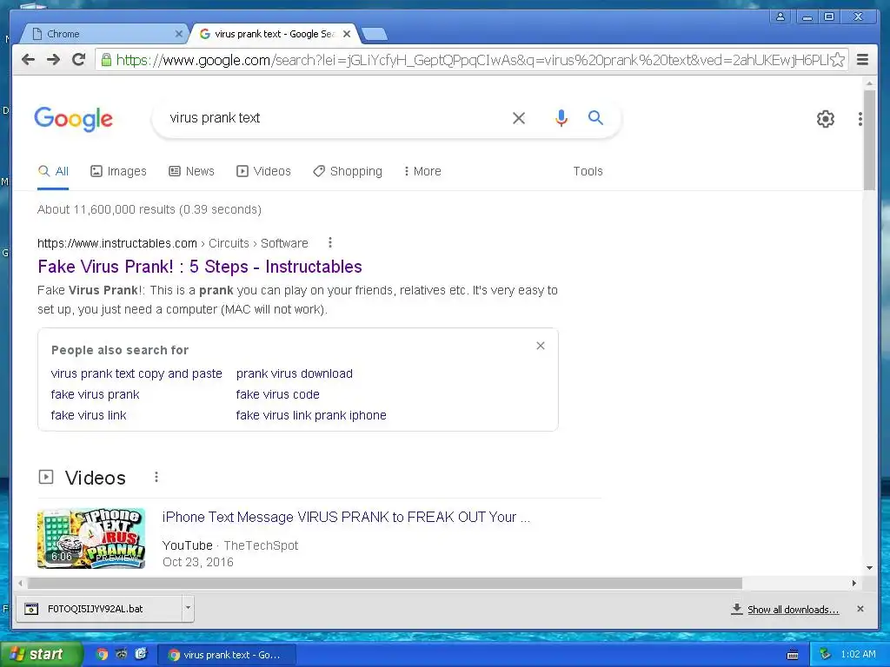The width and height of the screenshot is (890, 667).
Task: Close the virus prank text tab
Action: 347,34
